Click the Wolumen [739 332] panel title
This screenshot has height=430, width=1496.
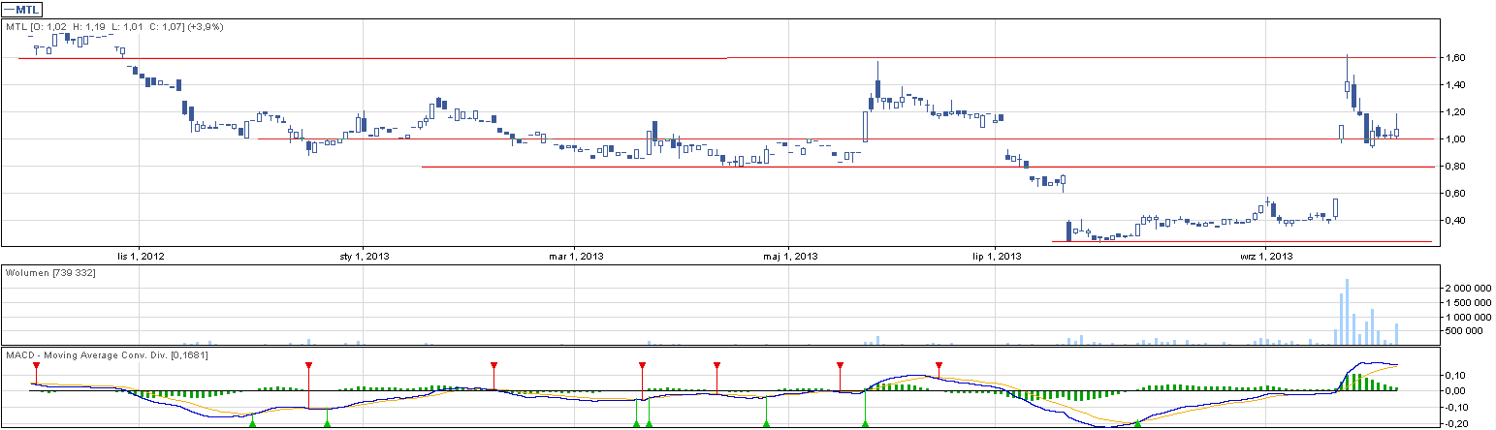[x=50, y=274]
